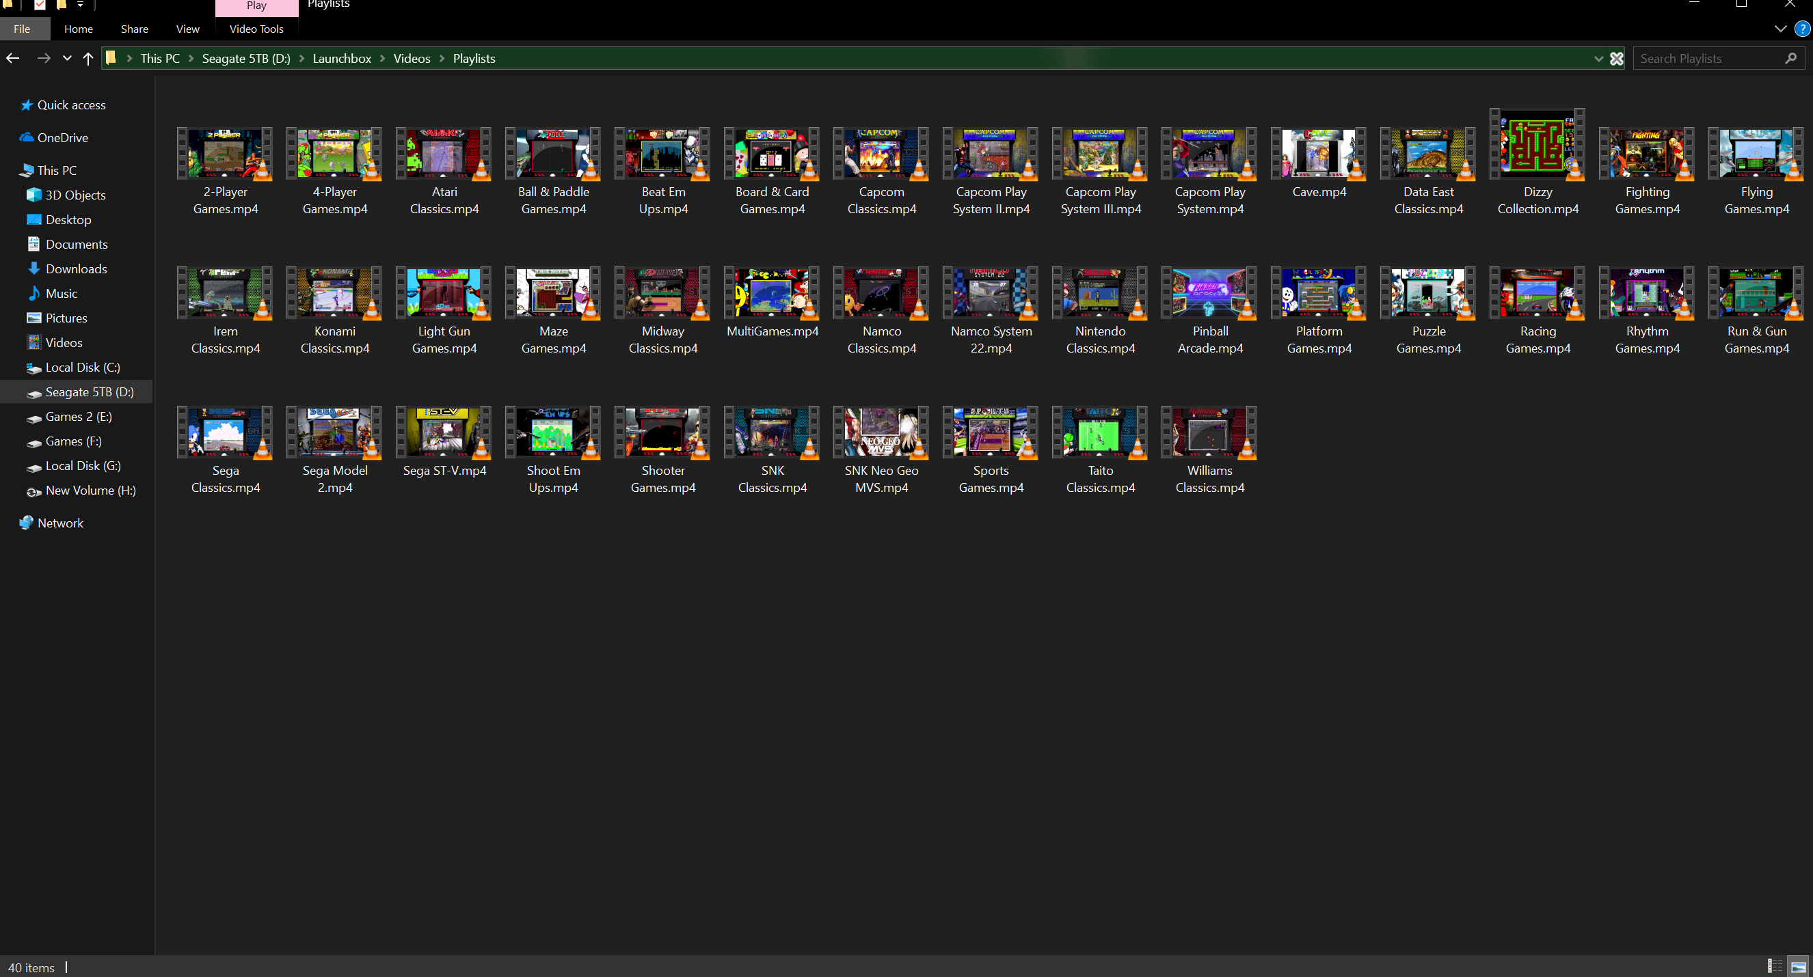Switch to Details view icon in status bar
Viewport: 1813px width, 977px height.
1775,967
